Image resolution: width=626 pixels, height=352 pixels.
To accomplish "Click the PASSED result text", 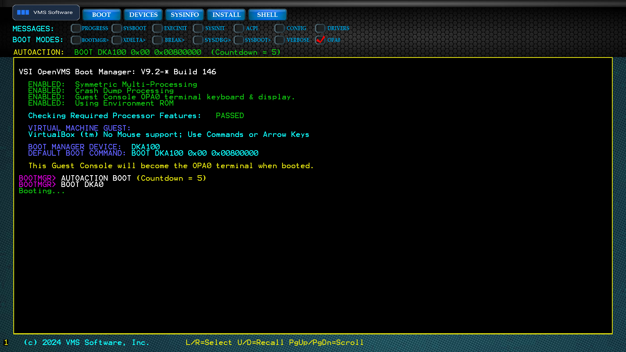I will tap(230, 116).
